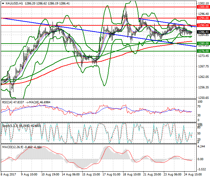Screen dimensions: 210x178
Task: Click the 1267.75 price scale value
Action: (203, 66)
